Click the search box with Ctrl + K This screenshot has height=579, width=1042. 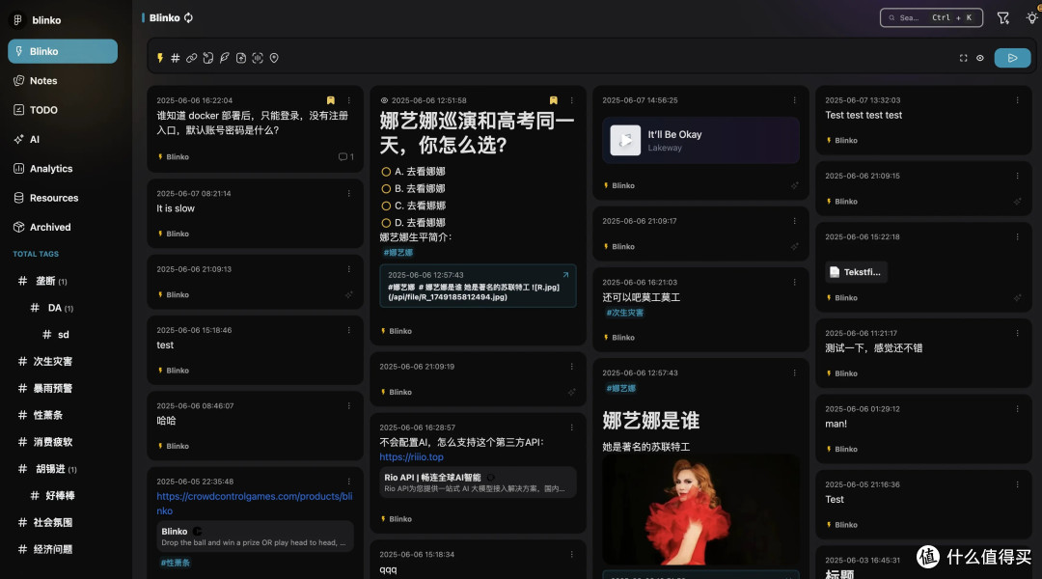(x=931, y=18)
